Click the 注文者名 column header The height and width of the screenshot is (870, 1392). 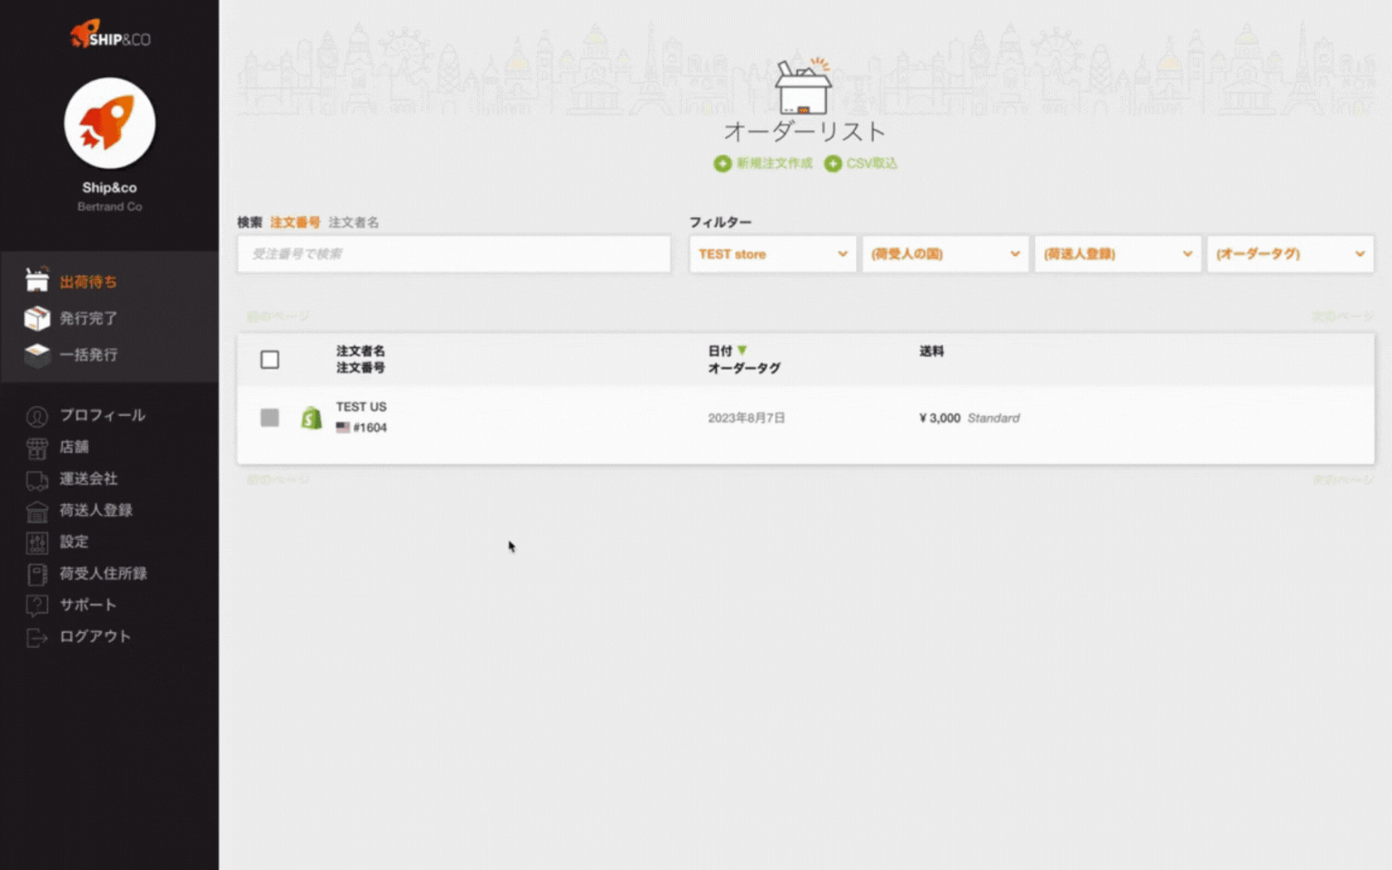(x=360, y=350)
